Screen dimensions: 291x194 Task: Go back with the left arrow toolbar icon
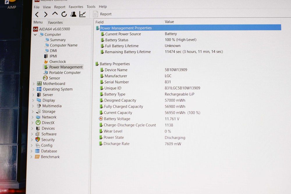[x=37, y=14]
